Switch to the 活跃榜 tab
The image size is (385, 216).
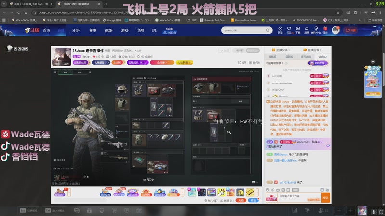[x=289, y=57]
